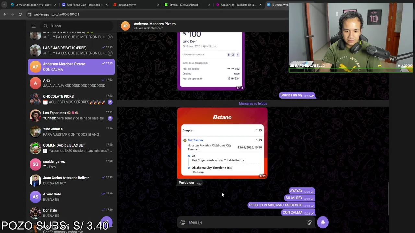This screenshot has width=415, height=233.
Task: Click the 'Mensajes no leídos' divider label
Action: click(x=253, y=104)
